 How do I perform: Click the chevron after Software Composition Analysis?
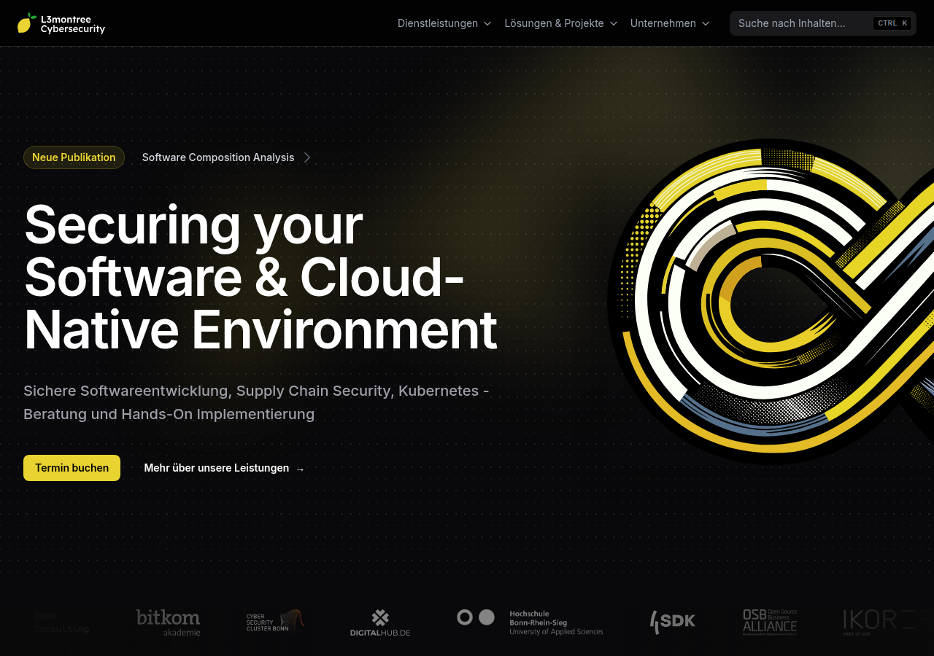[307, 157]
